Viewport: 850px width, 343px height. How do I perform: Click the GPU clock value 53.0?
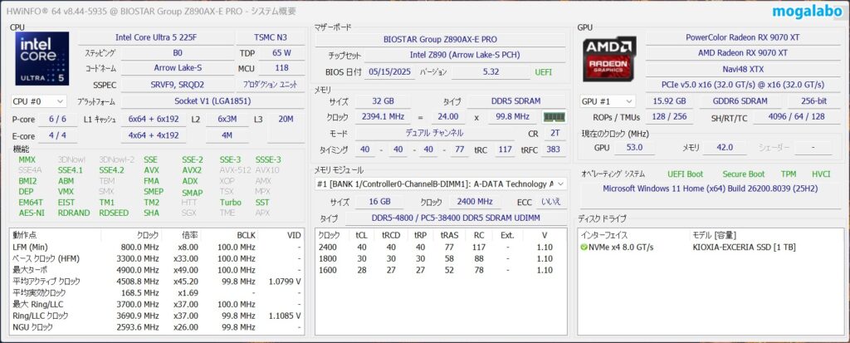click(633, 148)
